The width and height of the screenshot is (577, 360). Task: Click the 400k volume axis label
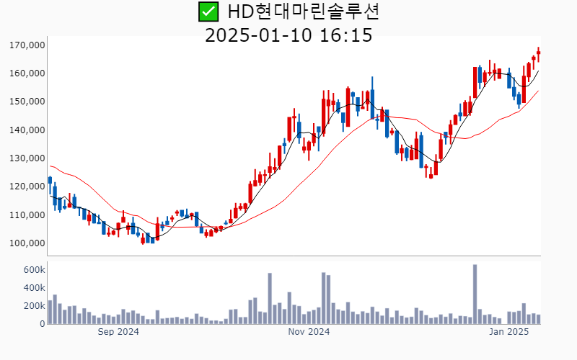[x=34, y=288]
